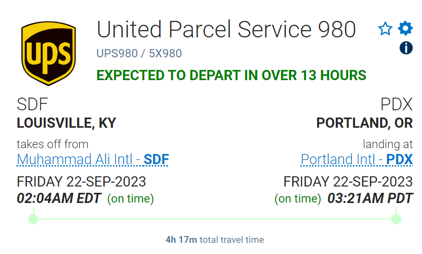Click the on time label beside departure
This screenshot has height=254, width=422.
click(130, 199)
